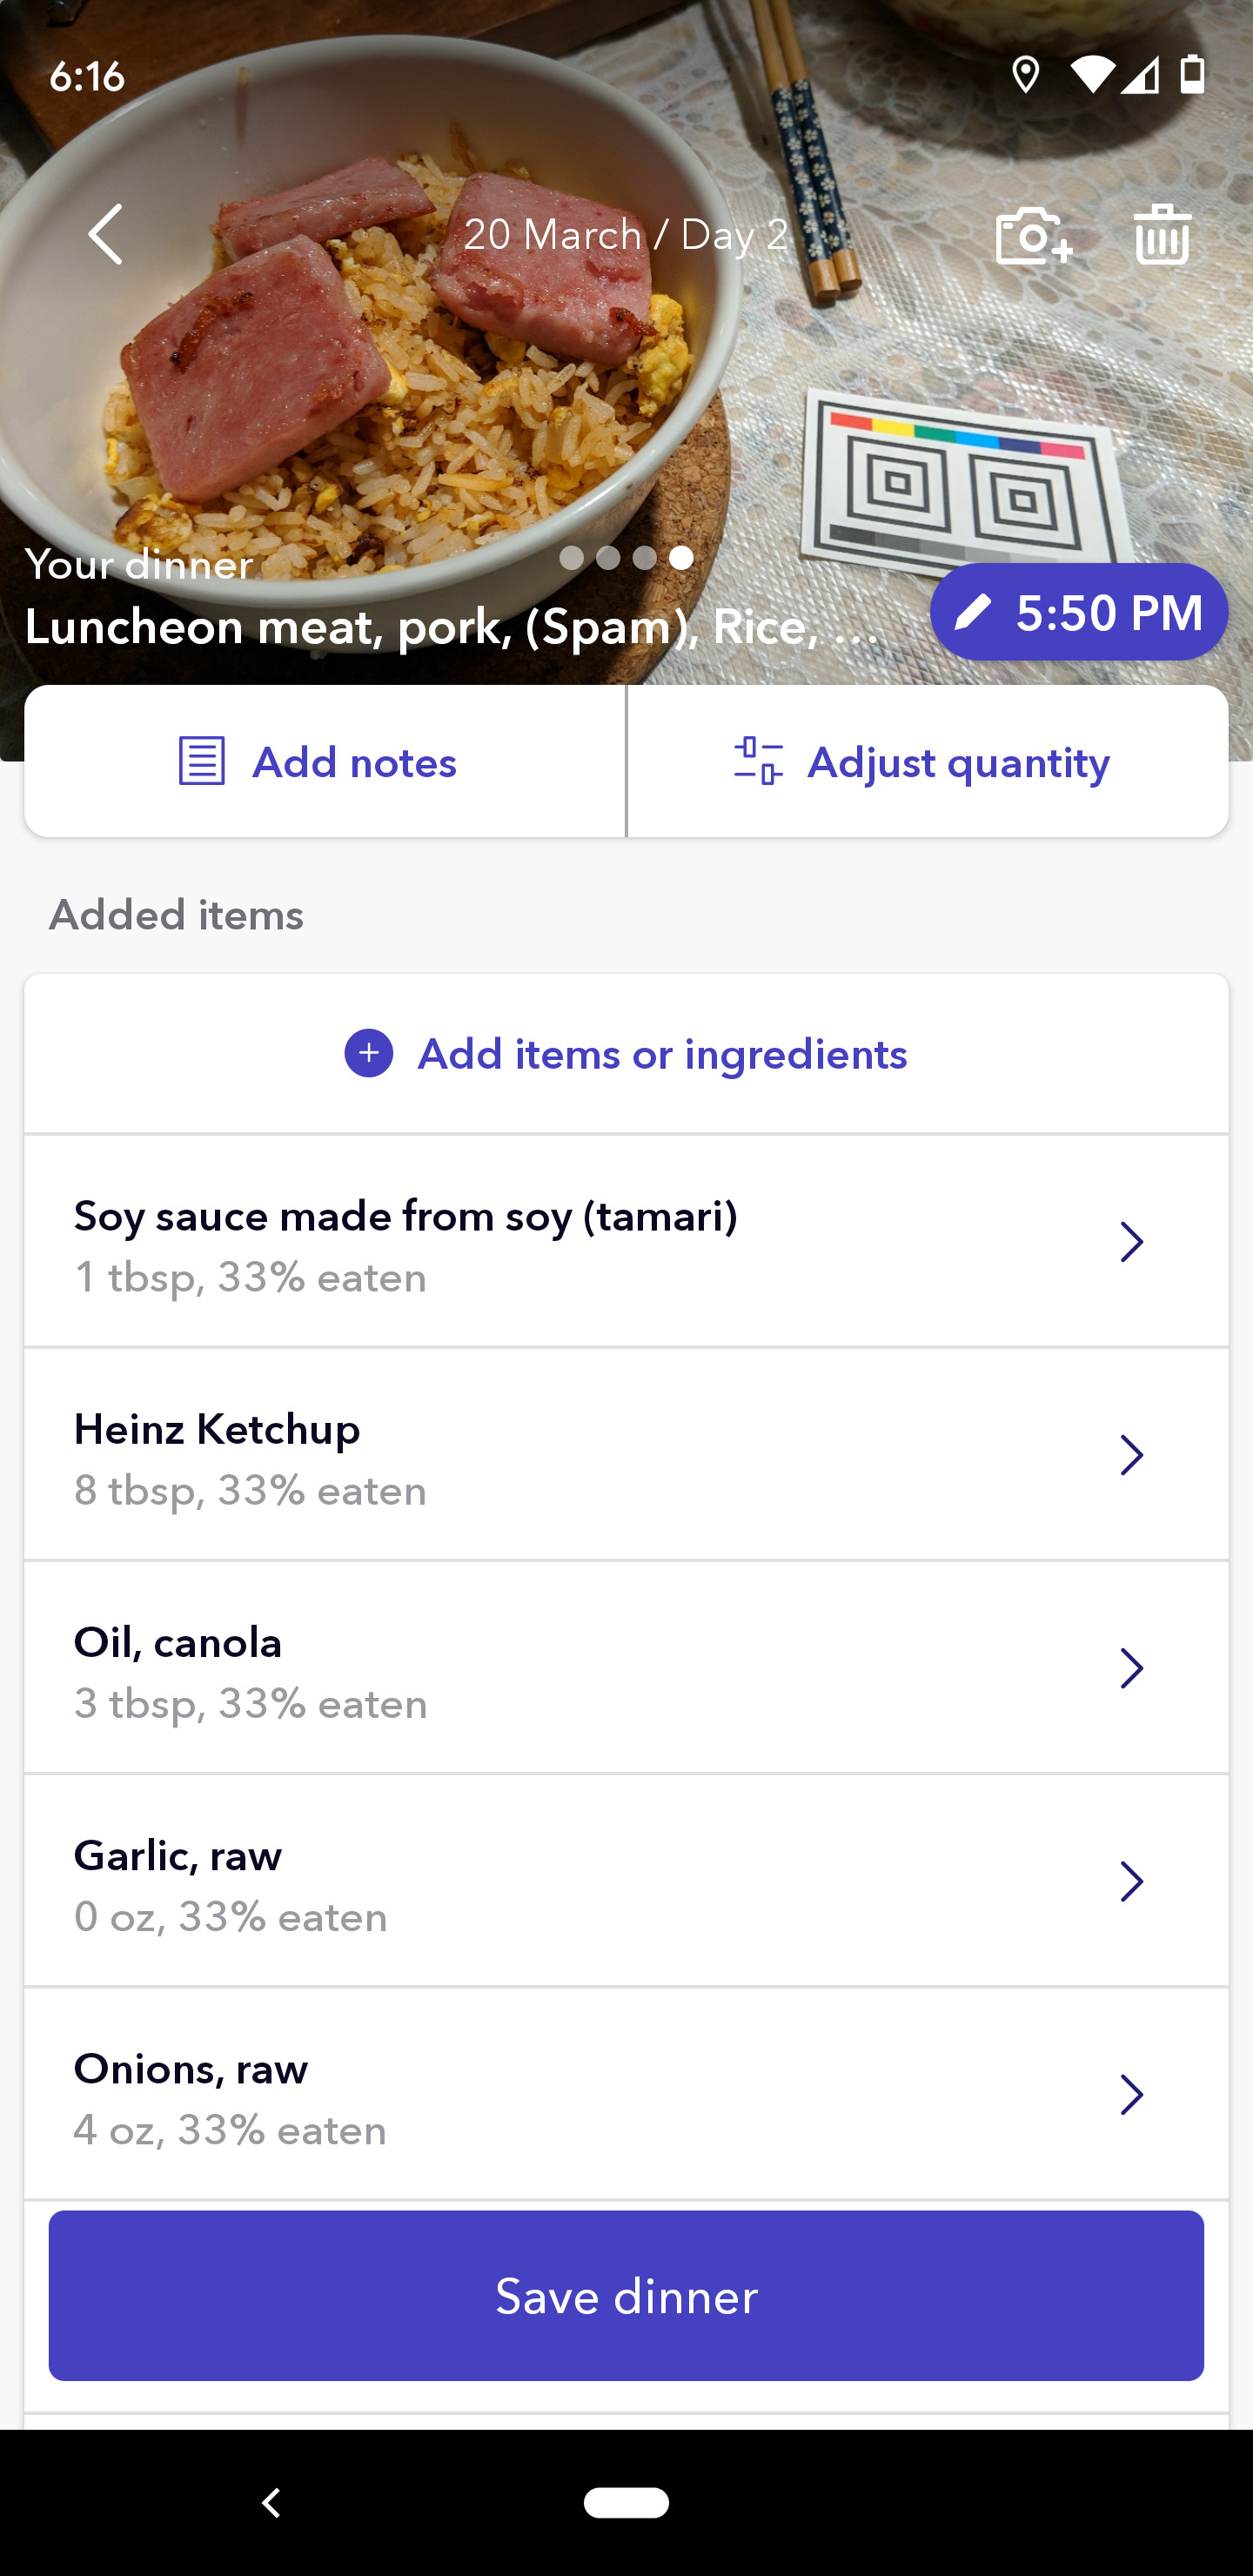Switch to the Adjust quantity tab
The image size is (1253, 2576).
927,762
